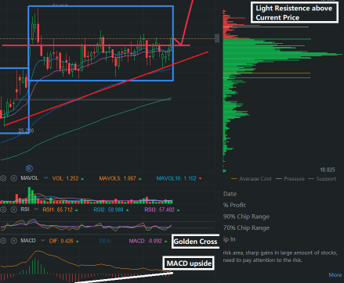Image resolution: width=344 pixels, height=283 pixels.
Task: Click the tallest green volume bar
Action: click(x=29, y=195)
